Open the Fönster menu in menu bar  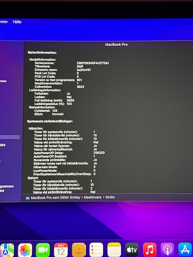click(4, 22)
